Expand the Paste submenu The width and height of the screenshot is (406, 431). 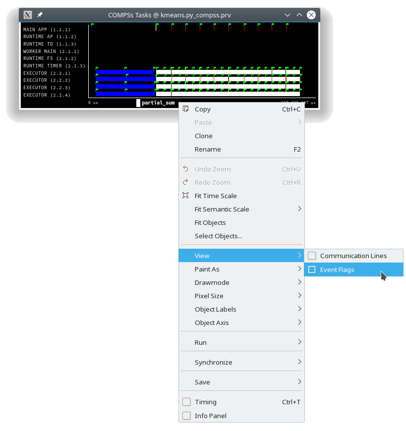[x=241, y=122]
